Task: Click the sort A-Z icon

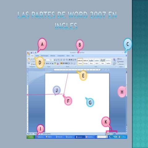Action: (x=73, y=60)
